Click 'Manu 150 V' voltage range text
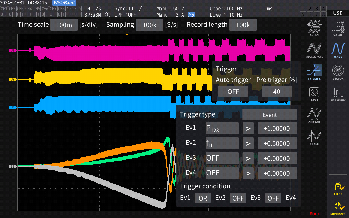The width and height of the screenshot is (349, 218). click(x=170, y=8)
